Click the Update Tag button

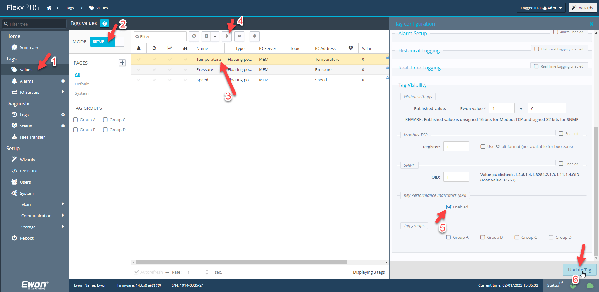[579, 270]
